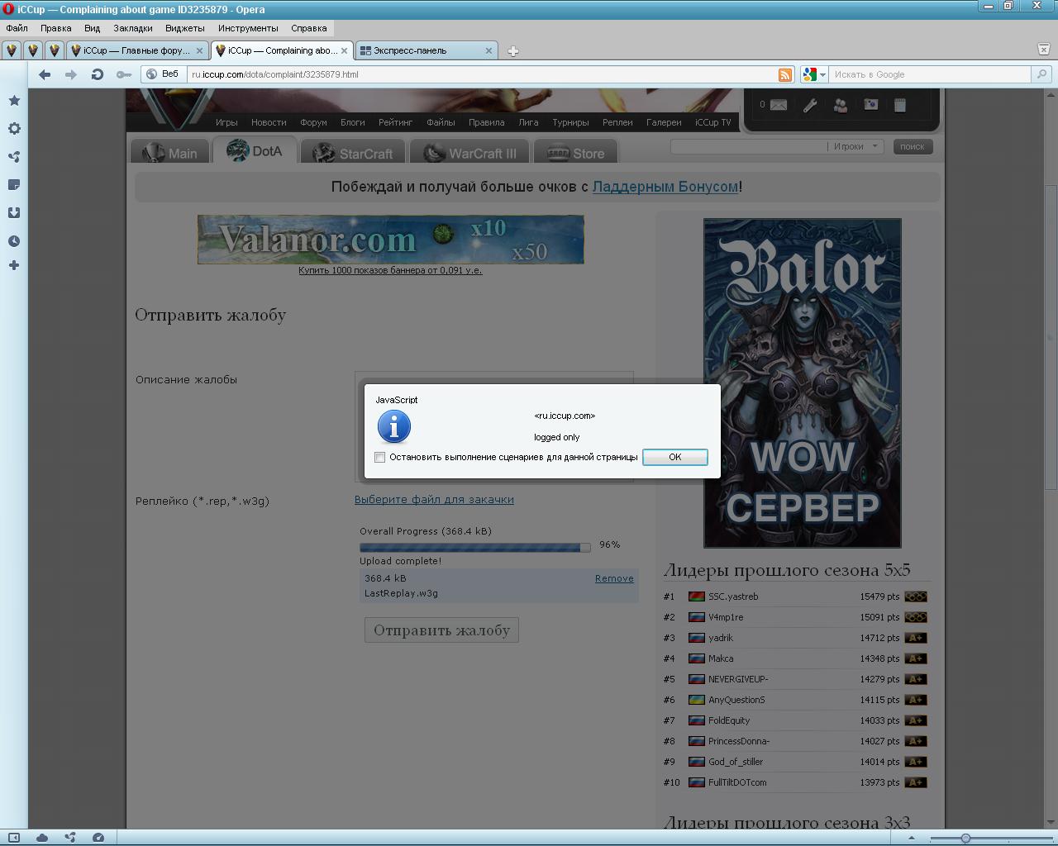This screenshot has height=846, width=1058.
Task: Open the 'Ладдерным Бонусом' link
Action: 665,187
